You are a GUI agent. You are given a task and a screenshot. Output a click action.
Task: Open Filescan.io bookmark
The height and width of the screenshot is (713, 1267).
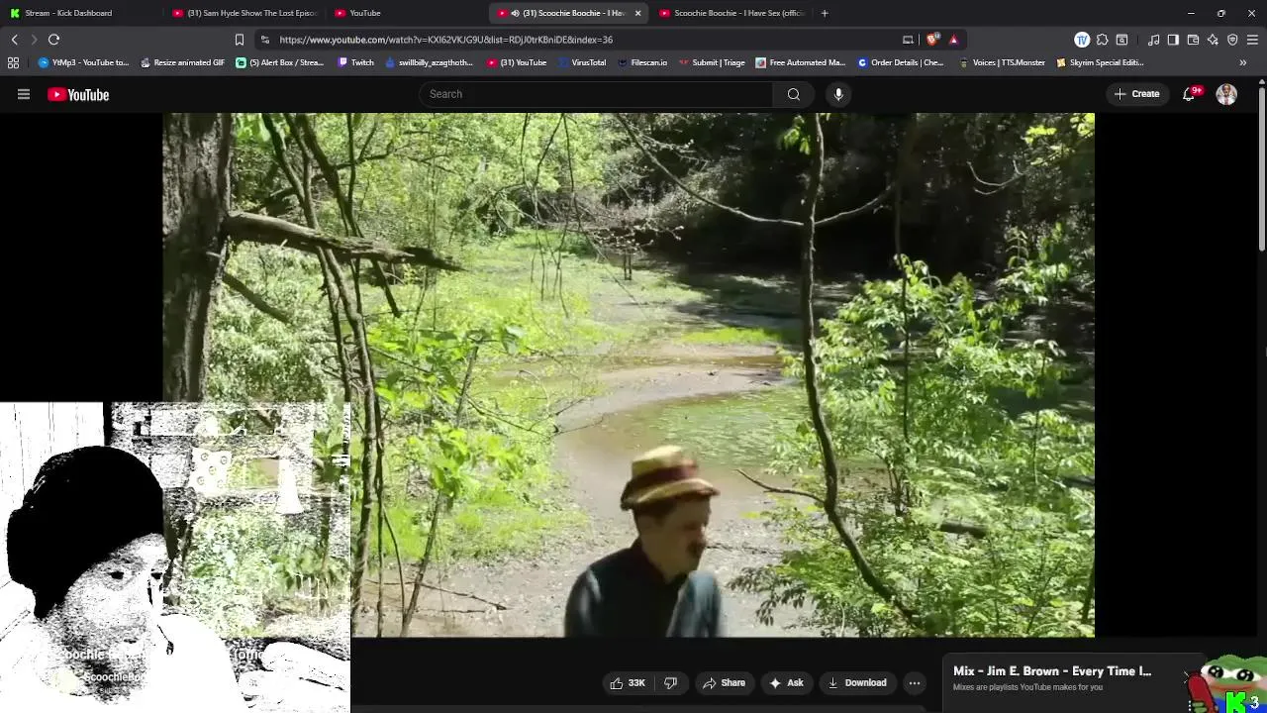pyautogui.click(x=642, y=62)
